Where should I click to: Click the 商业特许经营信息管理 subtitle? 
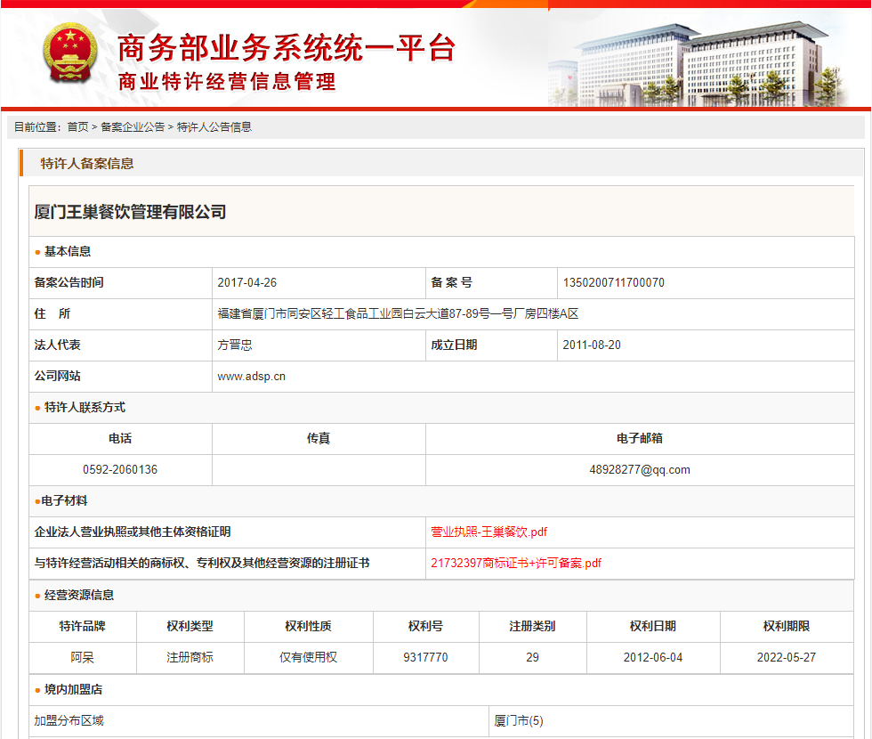coord(227,82)
